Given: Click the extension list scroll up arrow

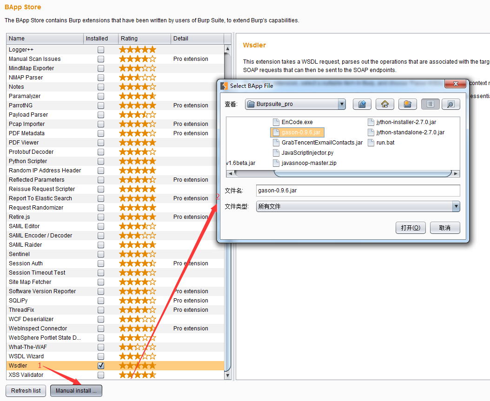Looking at the screenshot, I should pos(227,49).
